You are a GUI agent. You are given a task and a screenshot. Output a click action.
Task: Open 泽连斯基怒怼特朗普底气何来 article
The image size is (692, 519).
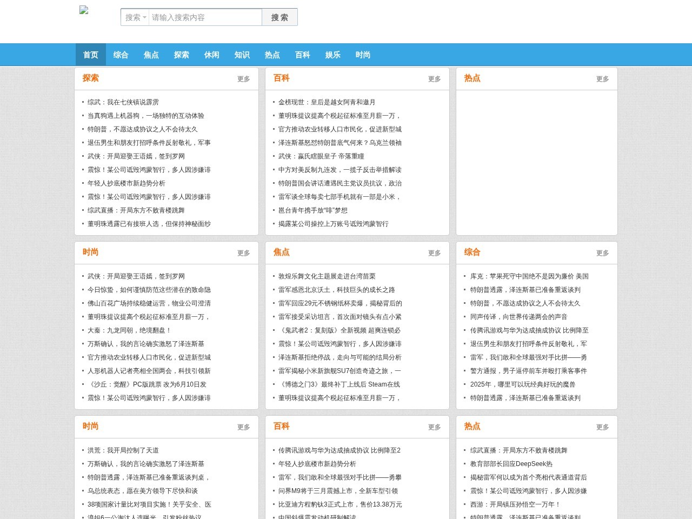340,143
